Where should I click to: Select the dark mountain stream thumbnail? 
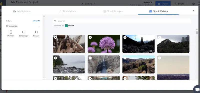(138, 44)
